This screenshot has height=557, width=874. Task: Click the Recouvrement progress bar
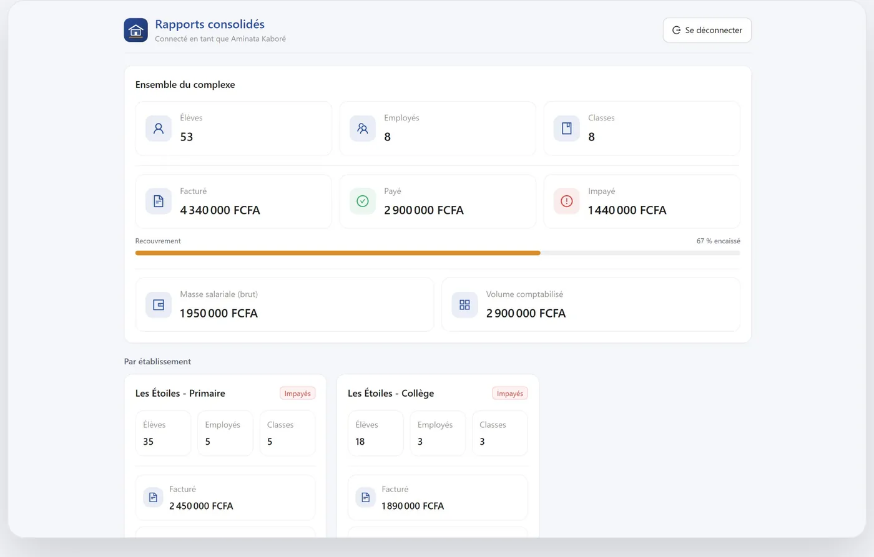(x=438, y=253)
